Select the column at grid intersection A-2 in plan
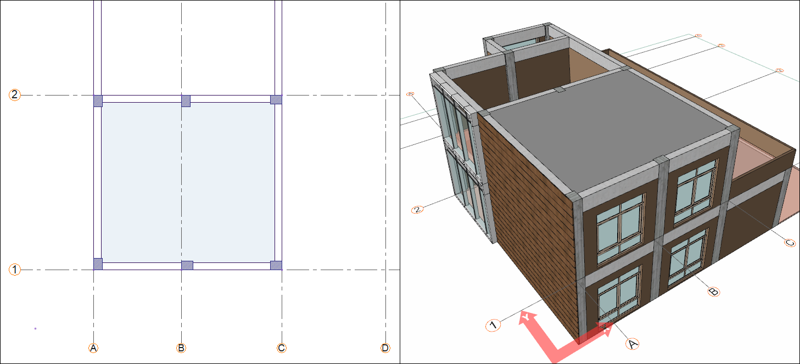This screenshot has width=800, height=364. [x=98, y=100]
